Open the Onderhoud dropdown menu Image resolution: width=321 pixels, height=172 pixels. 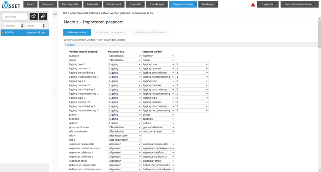tap(114, 4)
